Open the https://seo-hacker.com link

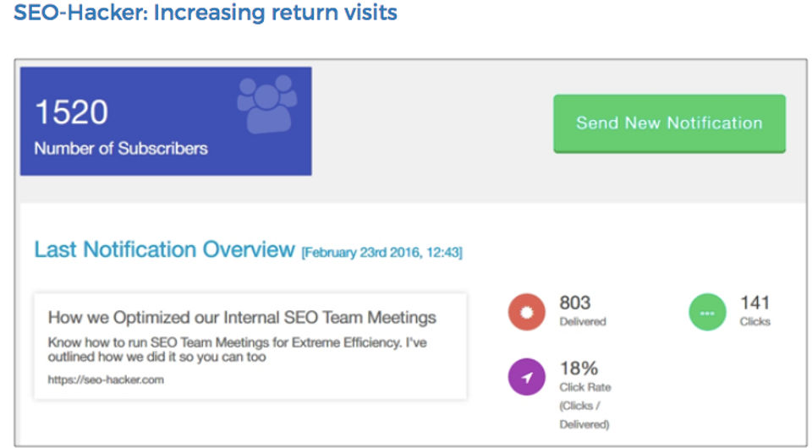(x=106, y=380)
